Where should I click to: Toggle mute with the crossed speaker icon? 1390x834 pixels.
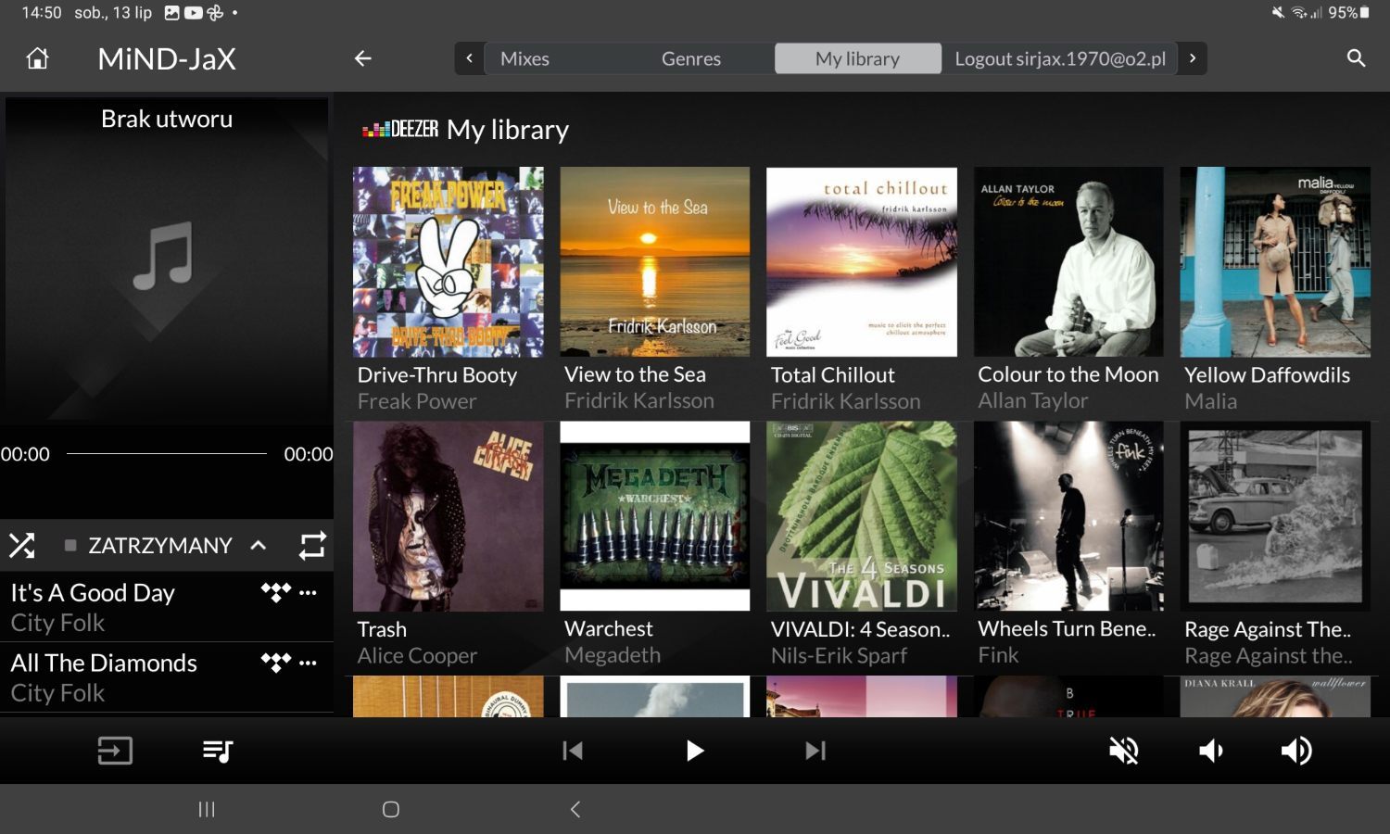click(1124, 751)
